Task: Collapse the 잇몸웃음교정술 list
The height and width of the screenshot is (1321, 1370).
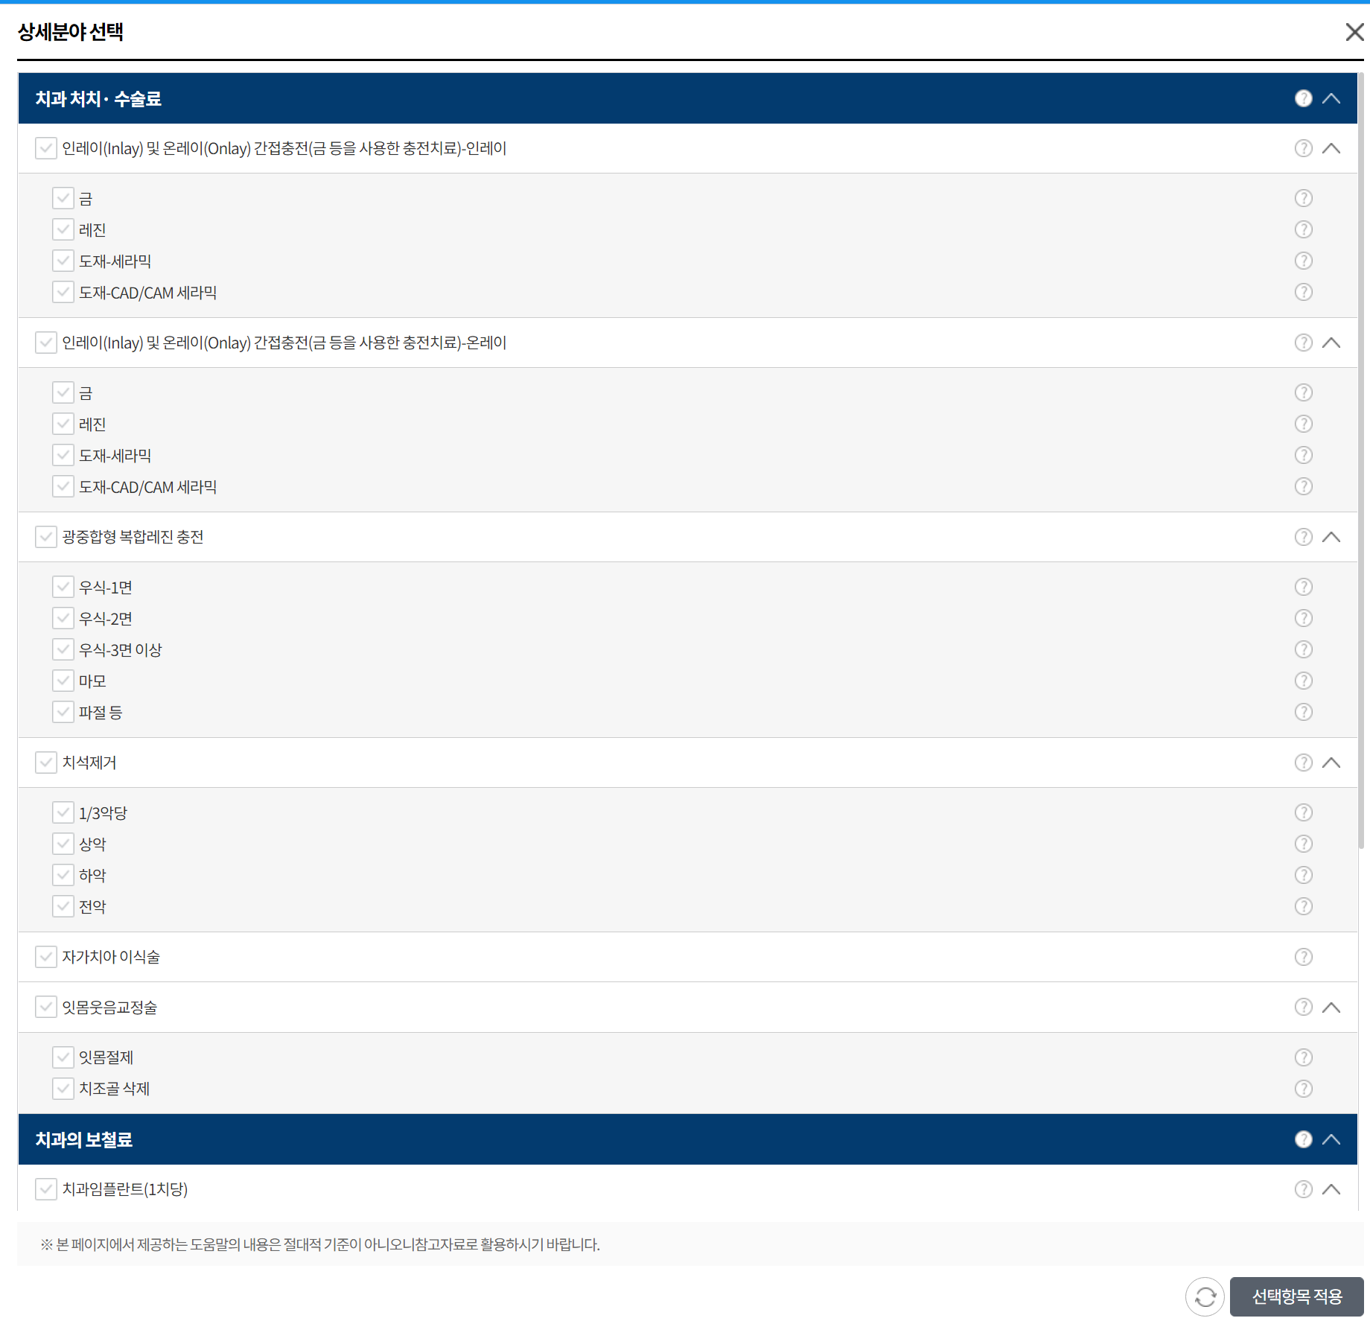Action: pos(1331,1007)
